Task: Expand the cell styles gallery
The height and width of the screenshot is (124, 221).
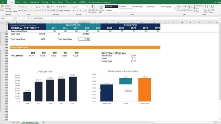Action: (x=175, y=11)
